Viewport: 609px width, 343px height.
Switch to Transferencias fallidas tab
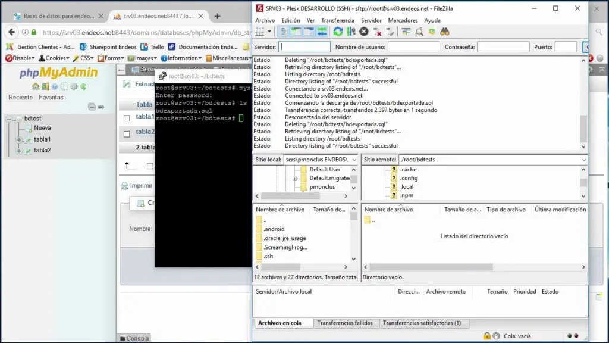[x=345, y=323]
